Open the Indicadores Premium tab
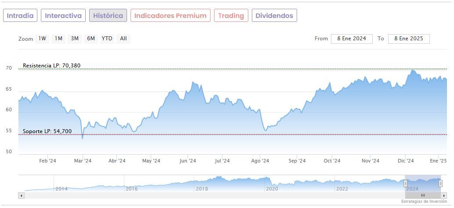Image resolution: width=454 pixels, height=208 pixels. pyautogui.click(x=170, y=16)
